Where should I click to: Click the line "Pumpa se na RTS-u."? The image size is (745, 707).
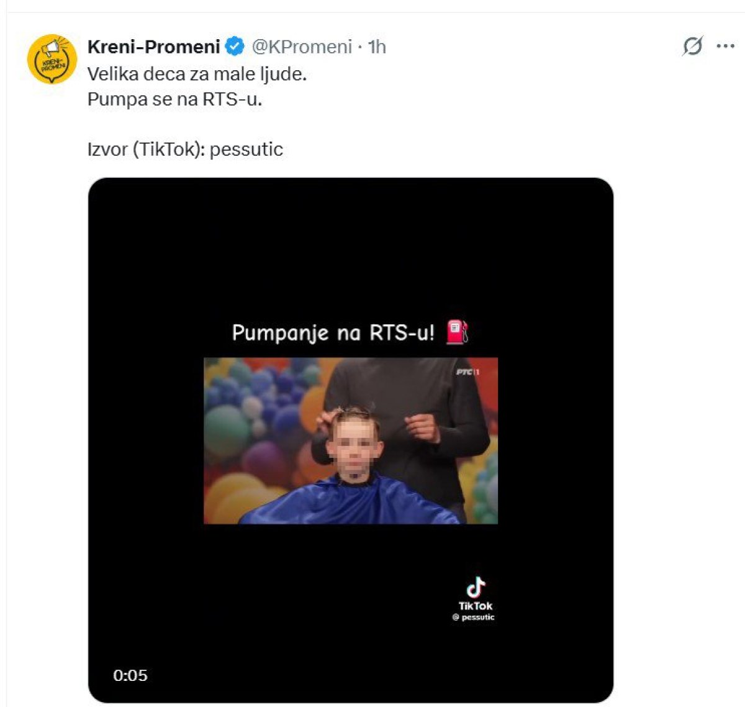[x=174, y=99]
